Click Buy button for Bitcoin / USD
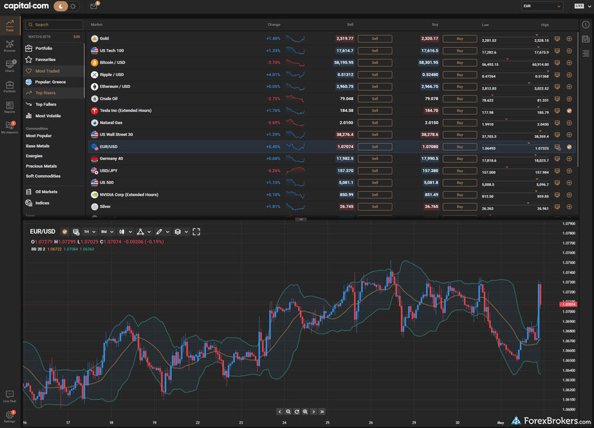This screenshot has height=428, width=594. click(459, 62)
